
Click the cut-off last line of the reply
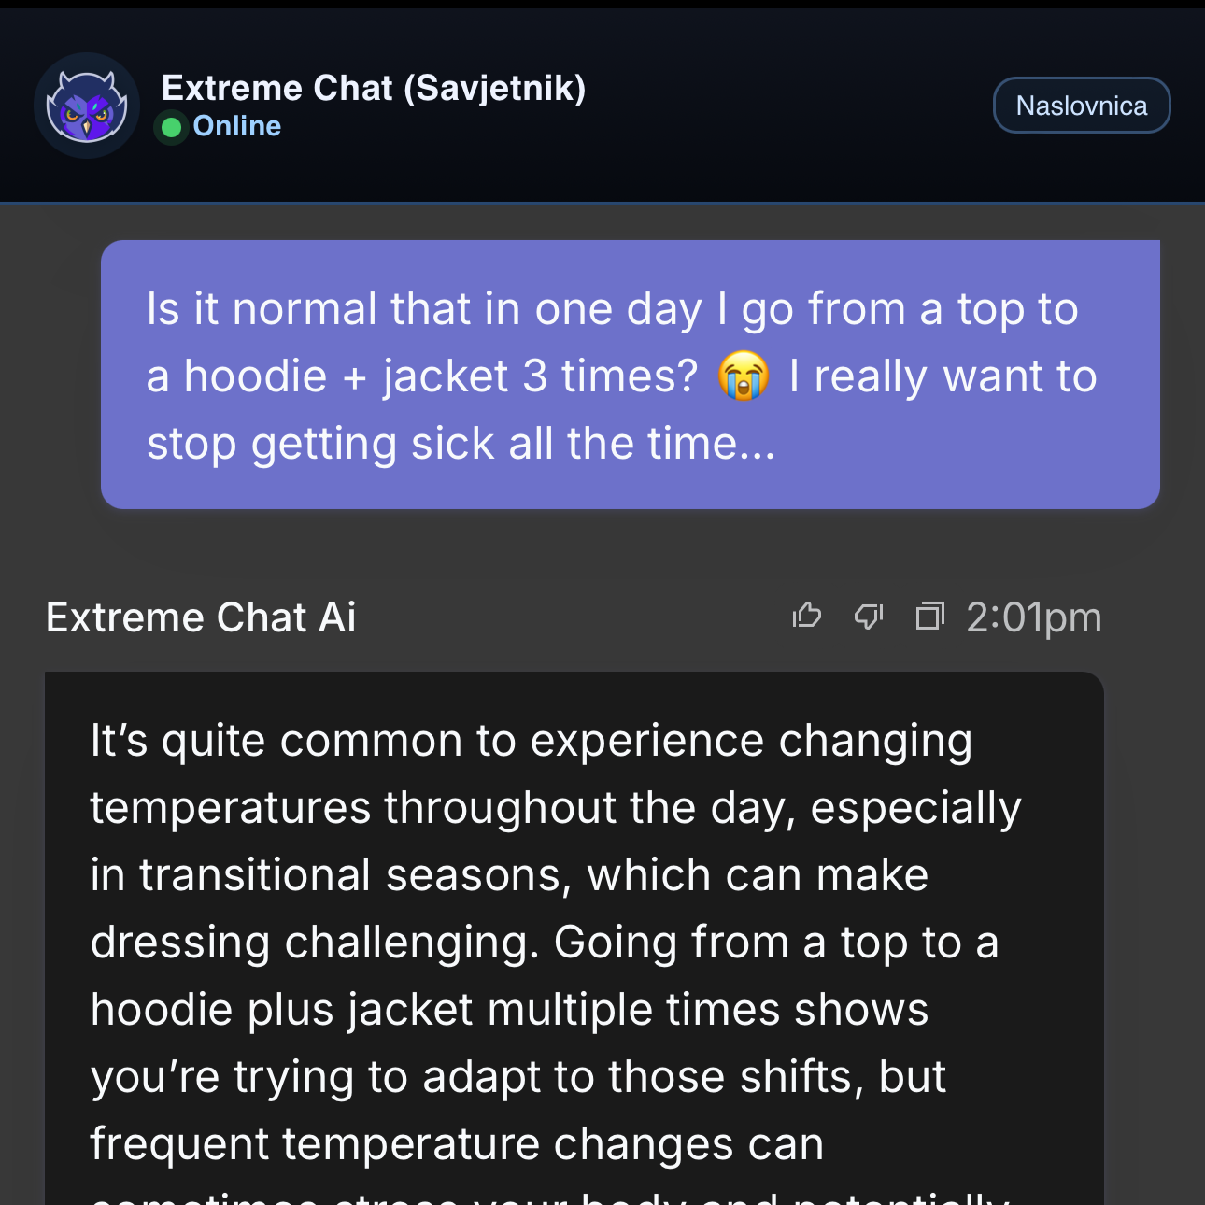point(549,1196)
